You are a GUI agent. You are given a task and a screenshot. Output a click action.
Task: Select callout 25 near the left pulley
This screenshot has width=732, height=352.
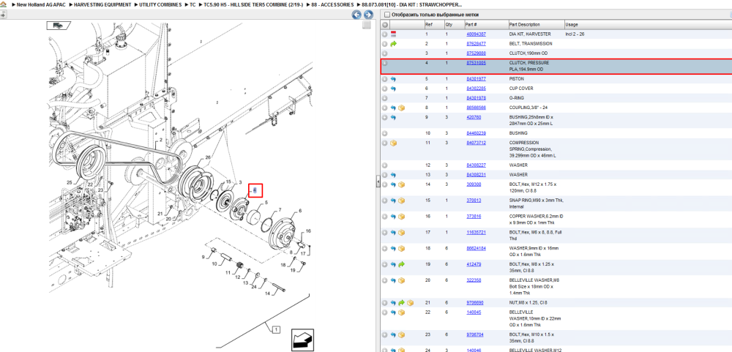[69, 182]
